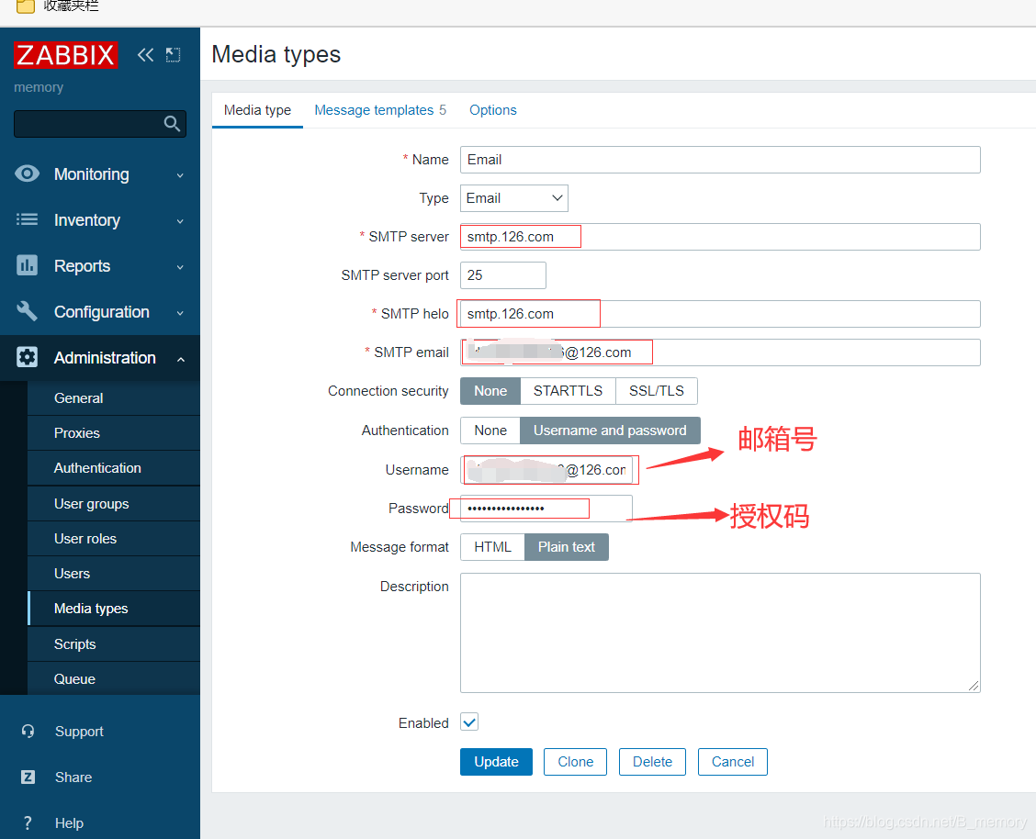Set Authentication to None
This screenshot has width=1036, height=839.
click(490, 431)
